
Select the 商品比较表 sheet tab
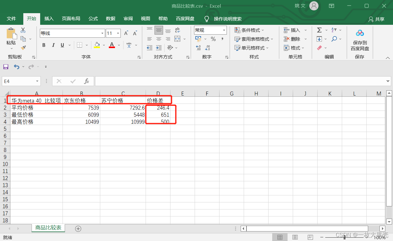48,228
